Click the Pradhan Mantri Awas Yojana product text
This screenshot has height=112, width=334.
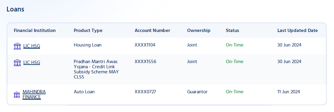(x=96, y=69)
